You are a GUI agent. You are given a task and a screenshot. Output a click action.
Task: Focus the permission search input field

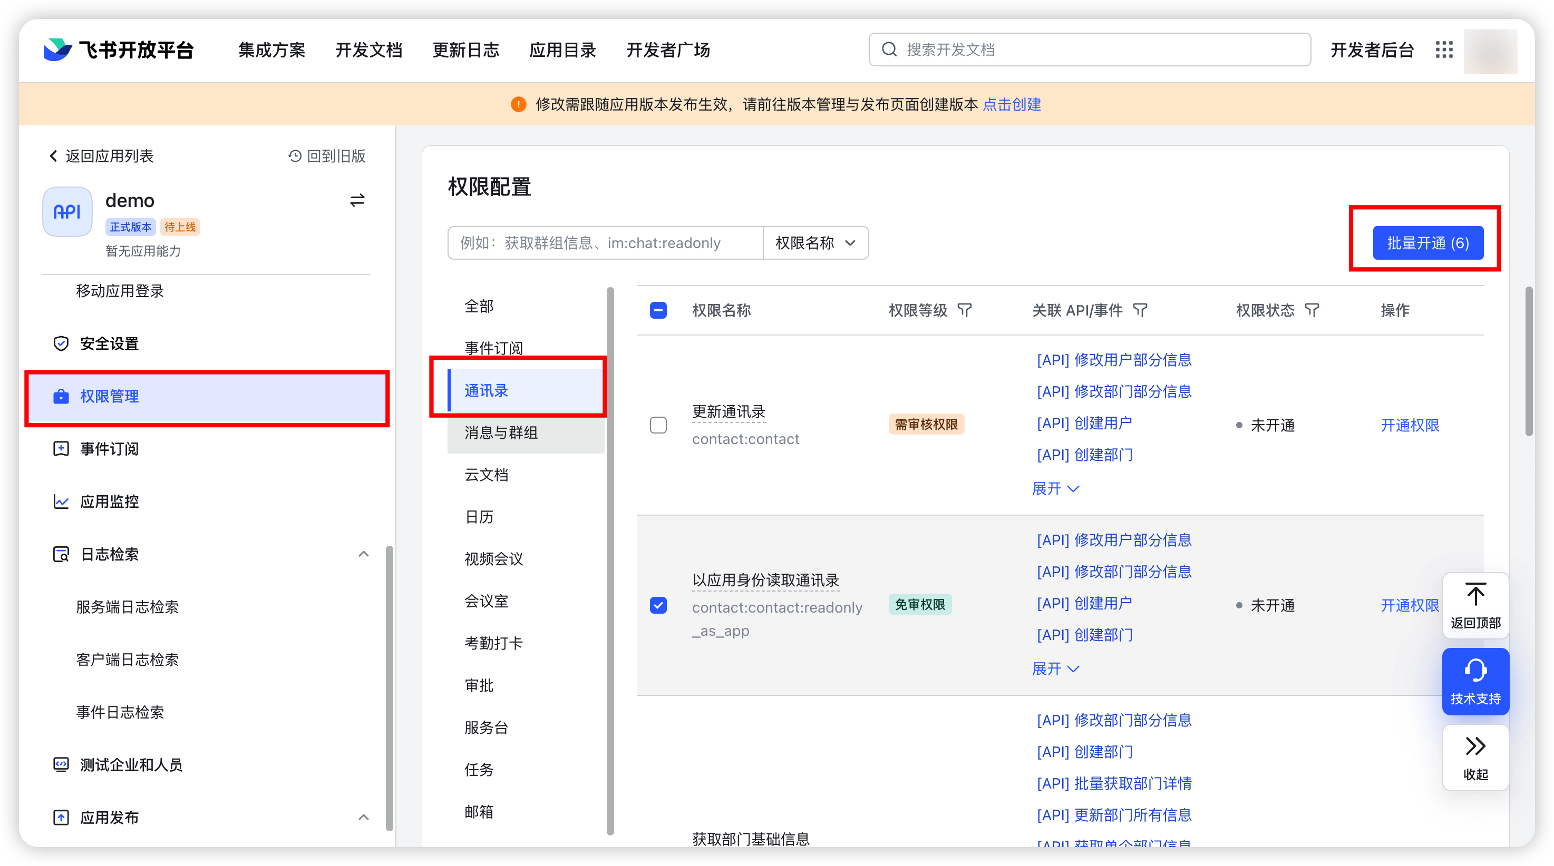pyautogui.click(x=605, y=243)
